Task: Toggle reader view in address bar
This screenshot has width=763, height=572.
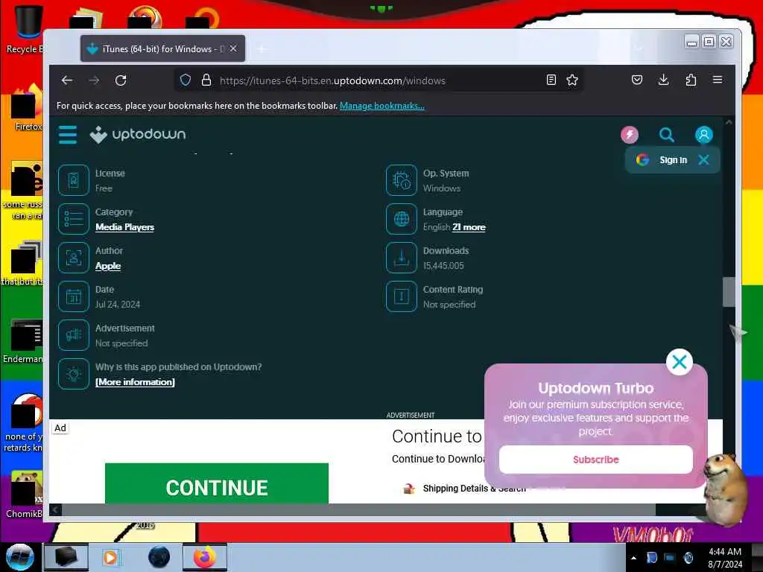Action: click(x=551, y=80)
